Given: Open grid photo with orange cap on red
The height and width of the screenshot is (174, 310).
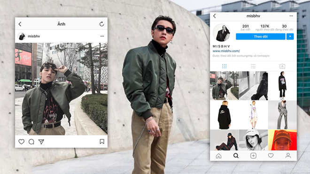Looking at the screenshot, I should coord(282,140).
